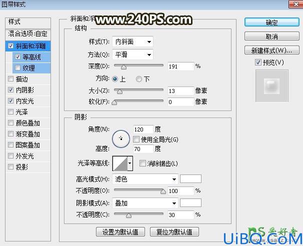Click the 高度 field showing 70
Image resolution: width=303 pixels, height=246 pixels.
pyautogui.click(x=143, y=149)
